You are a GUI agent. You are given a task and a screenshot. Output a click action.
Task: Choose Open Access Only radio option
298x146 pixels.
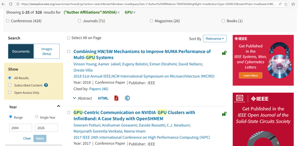(x=10, y=92)
